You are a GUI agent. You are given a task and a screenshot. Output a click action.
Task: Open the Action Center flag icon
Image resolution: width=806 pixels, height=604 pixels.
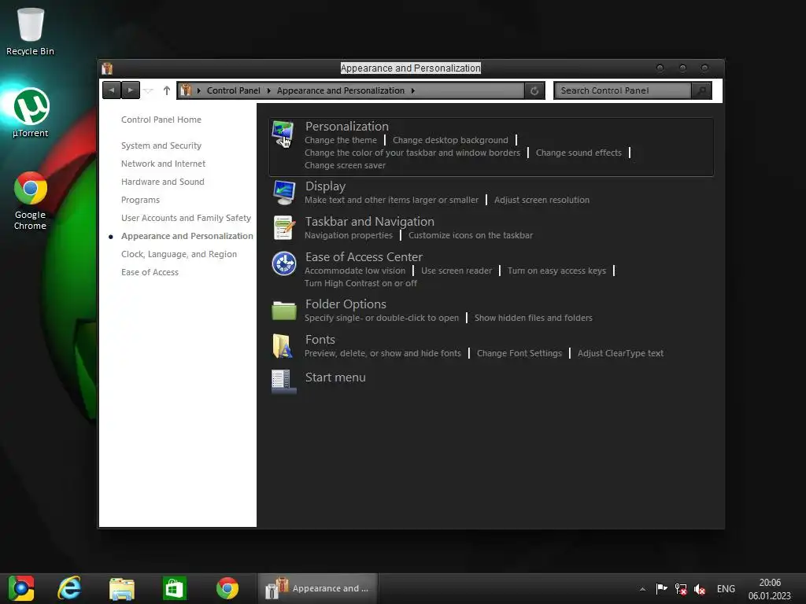pos(661,588)
